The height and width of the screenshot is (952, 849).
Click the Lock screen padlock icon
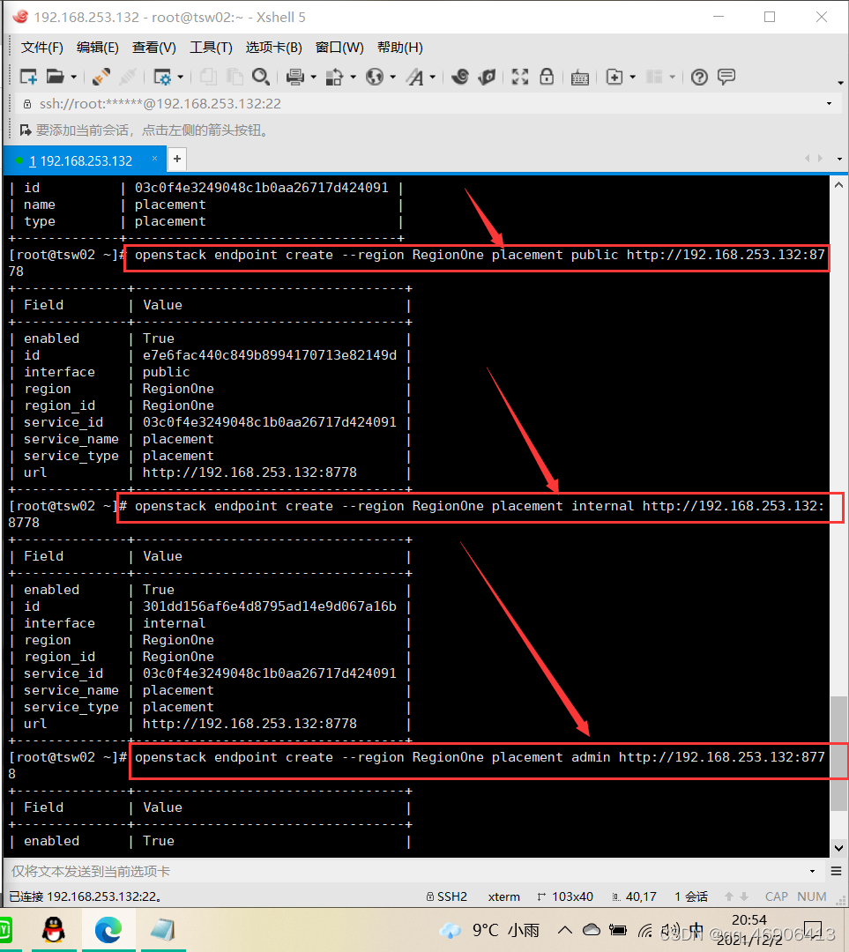[547, 77]
